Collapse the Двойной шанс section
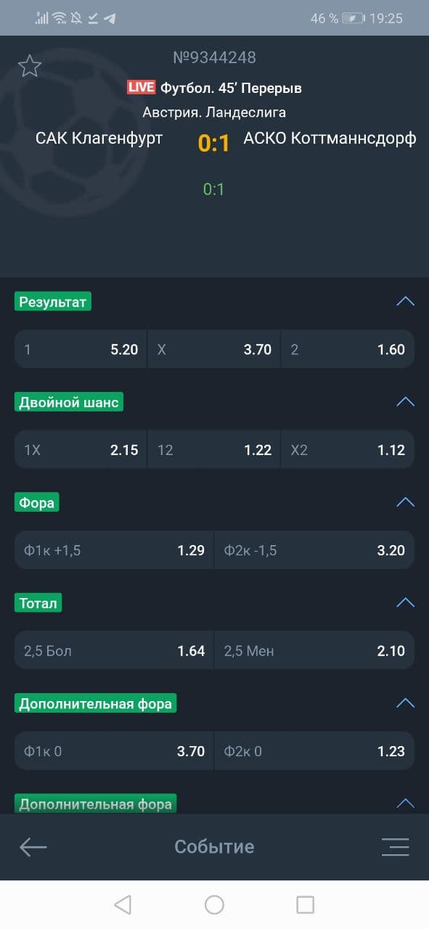429x929 pixels. (405, 401)
